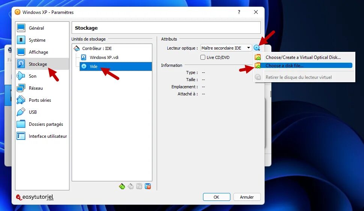The height and width of the screenshot is (211, 364).
Task: Click the Réseau network icon
Action: point(21,88)
